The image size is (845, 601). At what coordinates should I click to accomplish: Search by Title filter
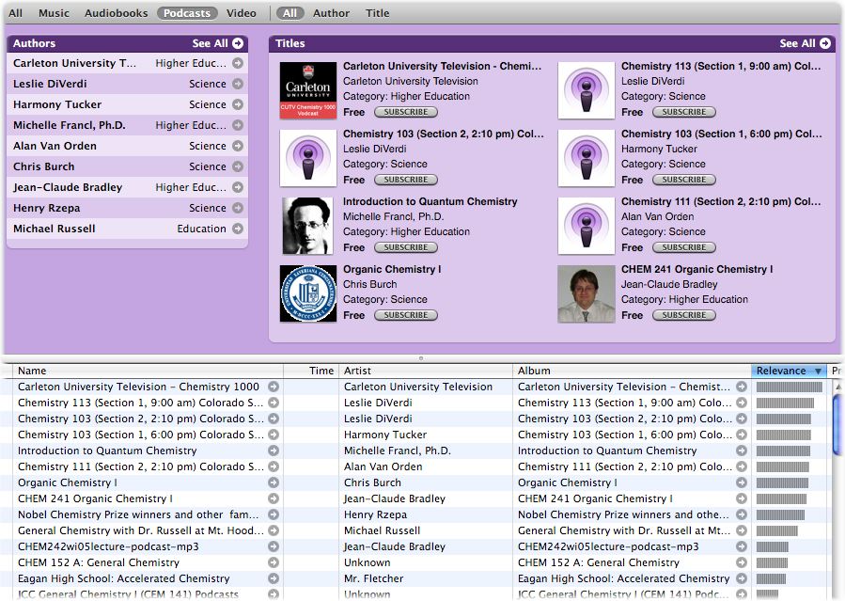tap(377, 13)
